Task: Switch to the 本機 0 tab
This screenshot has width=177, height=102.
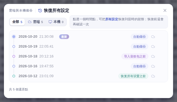Action: pyautogui.click(x=56, y=22)
